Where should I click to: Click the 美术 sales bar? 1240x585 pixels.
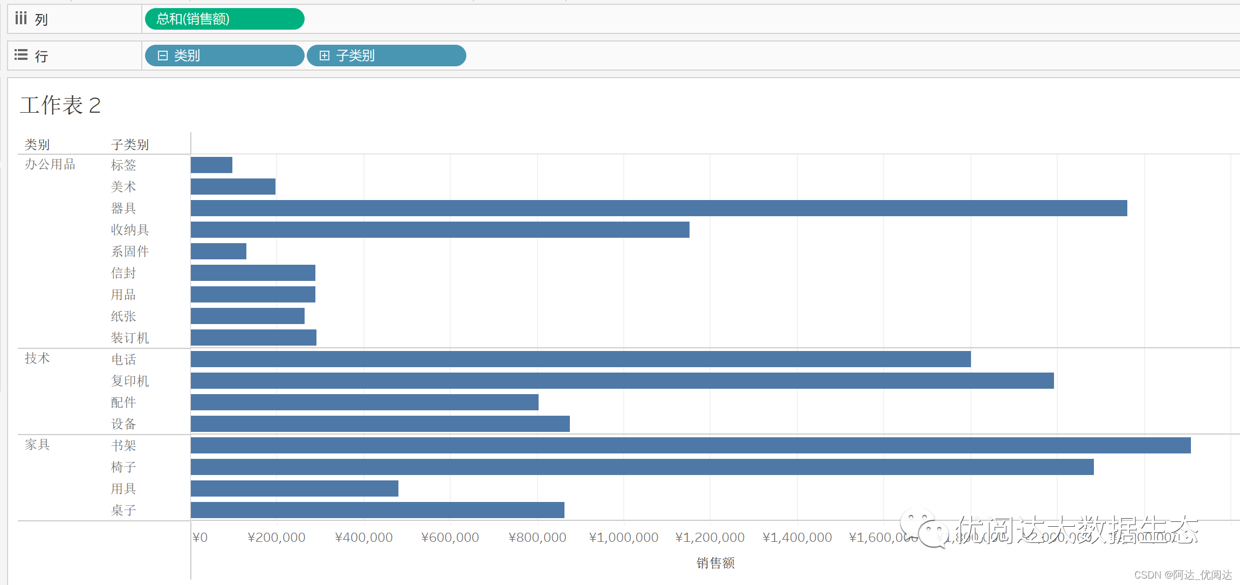tap(233, 187)
